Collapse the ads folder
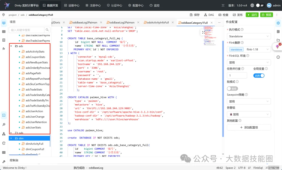Image resolution: width=282 pixels, height=170 pixels. tap(11, 46)
